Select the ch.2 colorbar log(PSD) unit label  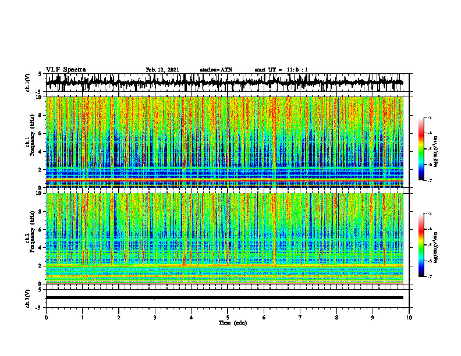click(x=436, y=247)
